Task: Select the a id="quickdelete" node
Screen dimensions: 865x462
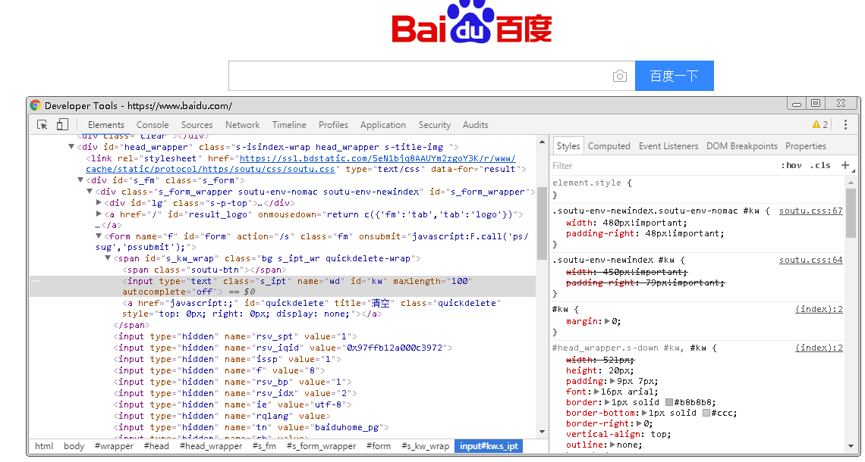Action: pyautogui.click(x=312, y=308)
